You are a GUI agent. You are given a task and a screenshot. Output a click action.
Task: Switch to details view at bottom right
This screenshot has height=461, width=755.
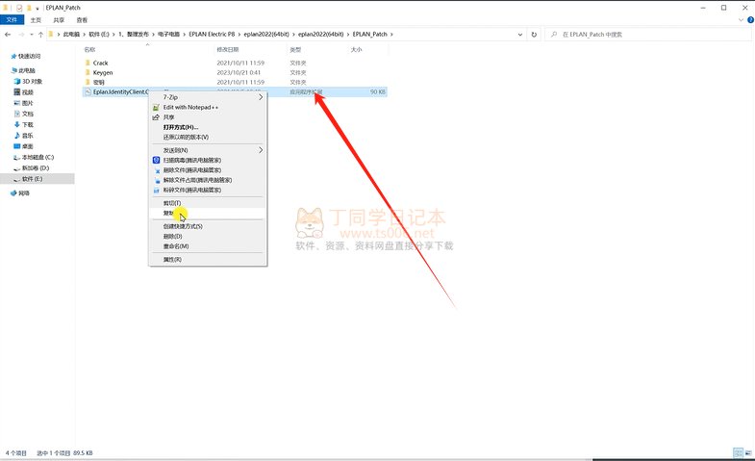coord(738,452)
